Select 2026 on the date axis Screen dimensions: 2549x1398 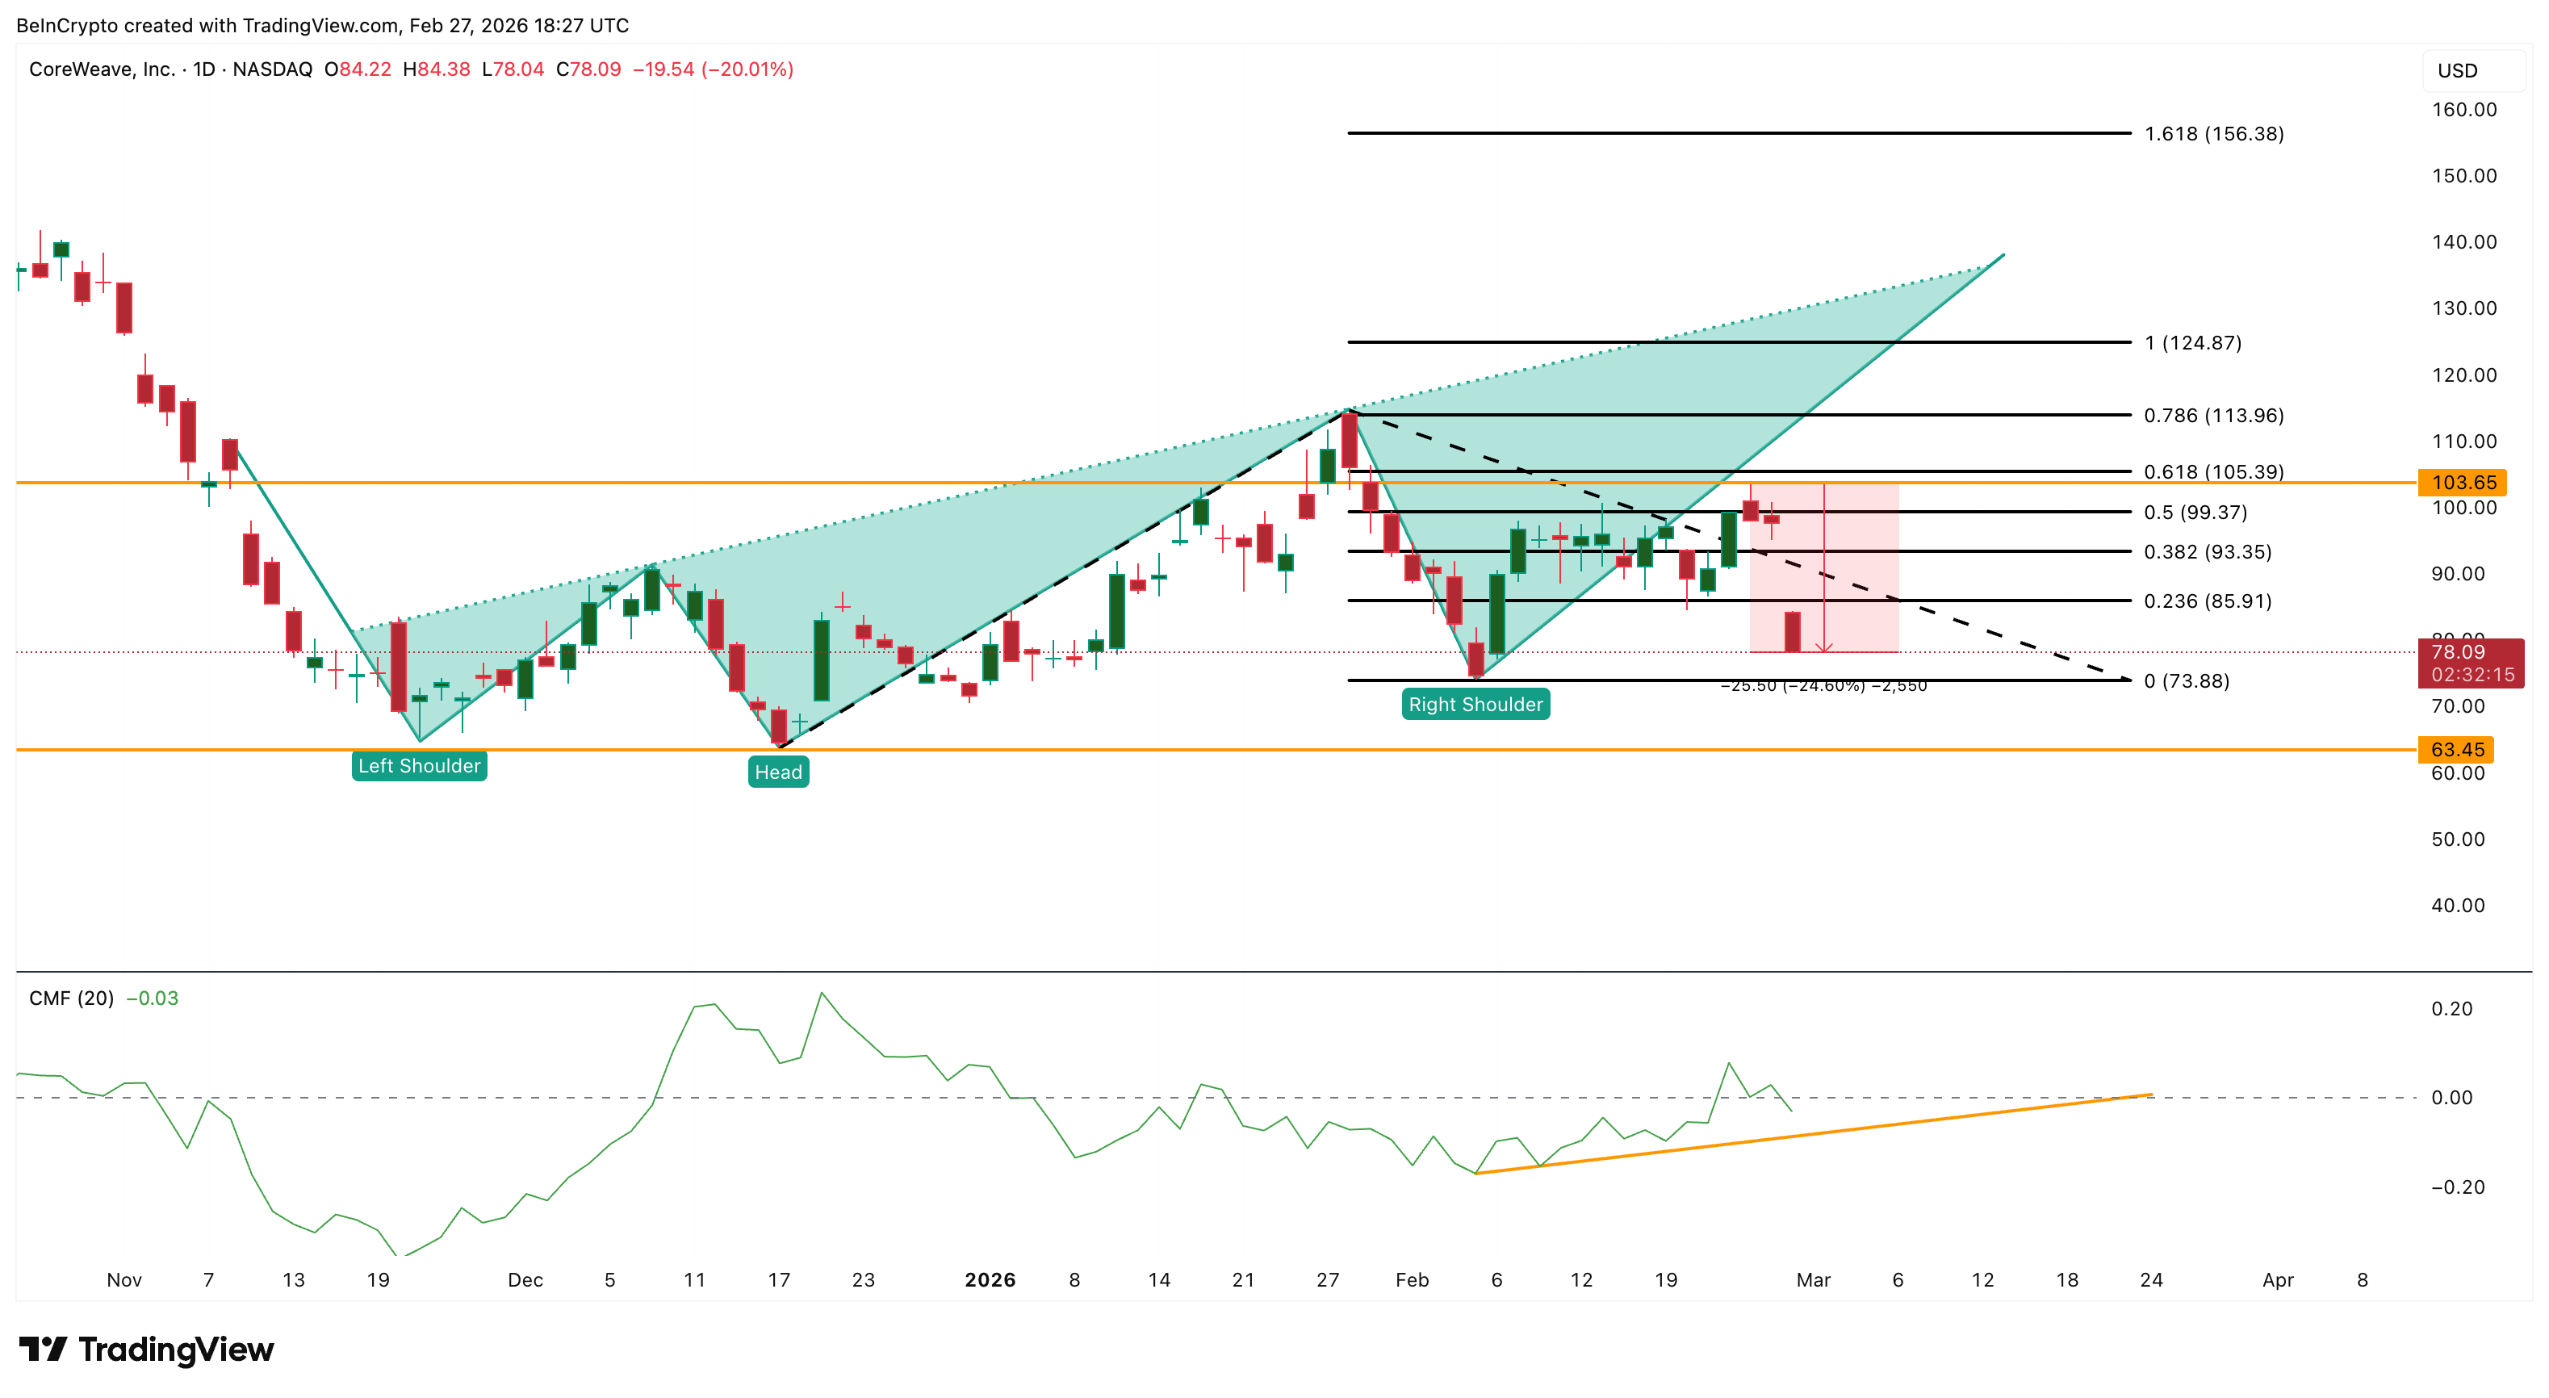[989, 1279]
